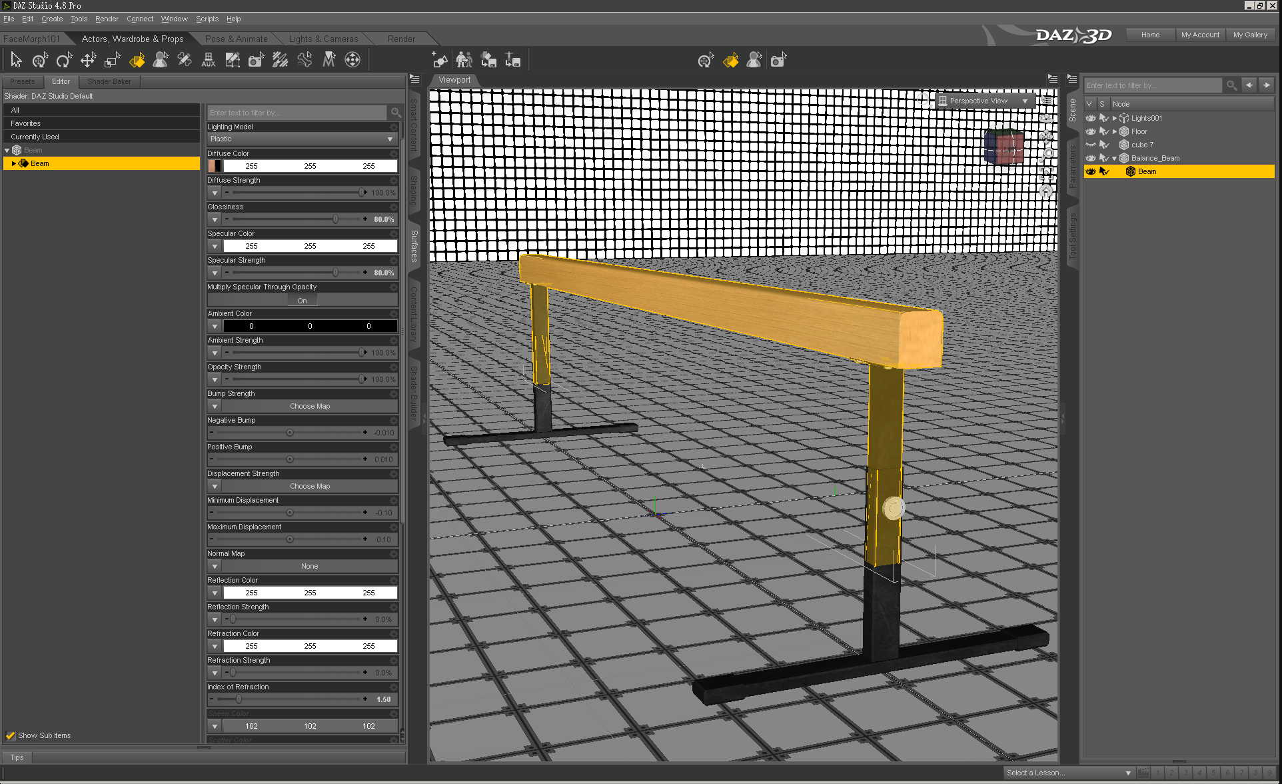This screenshot has width=1282, height=784.
Task: Toggle visibility eye of Floor node
Action: (1091, 131)
